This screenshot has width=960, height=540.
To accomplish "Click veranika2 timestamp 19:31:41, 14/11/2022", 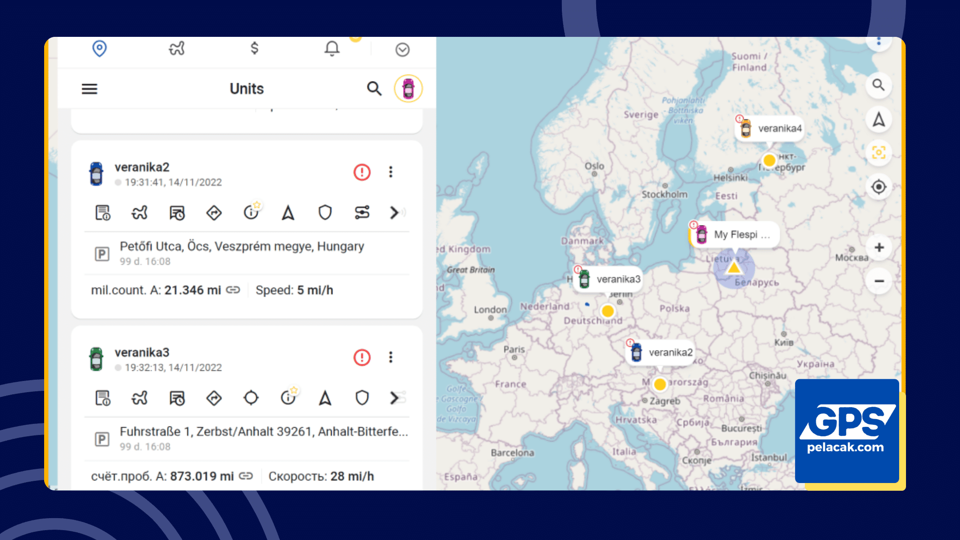I will click(x=173, y=182).
